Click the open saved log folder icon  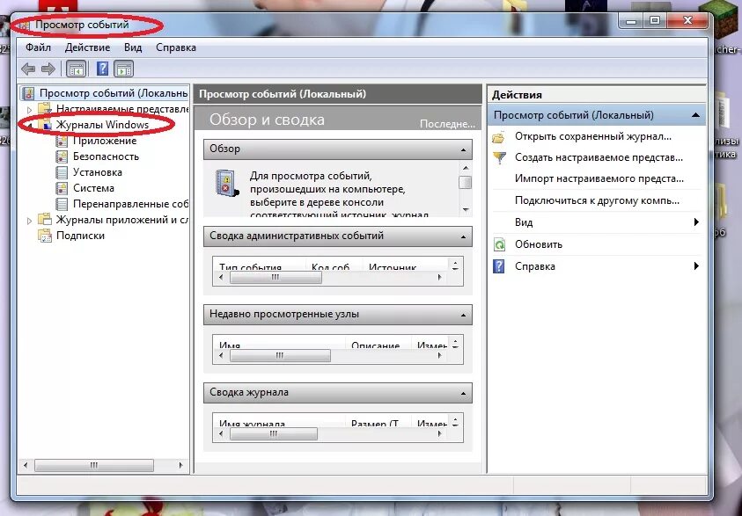(x=499, y=137)
